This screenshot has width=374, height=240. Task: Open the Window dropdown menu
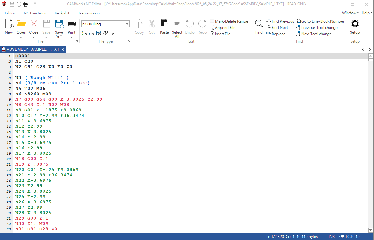point(350,13)
